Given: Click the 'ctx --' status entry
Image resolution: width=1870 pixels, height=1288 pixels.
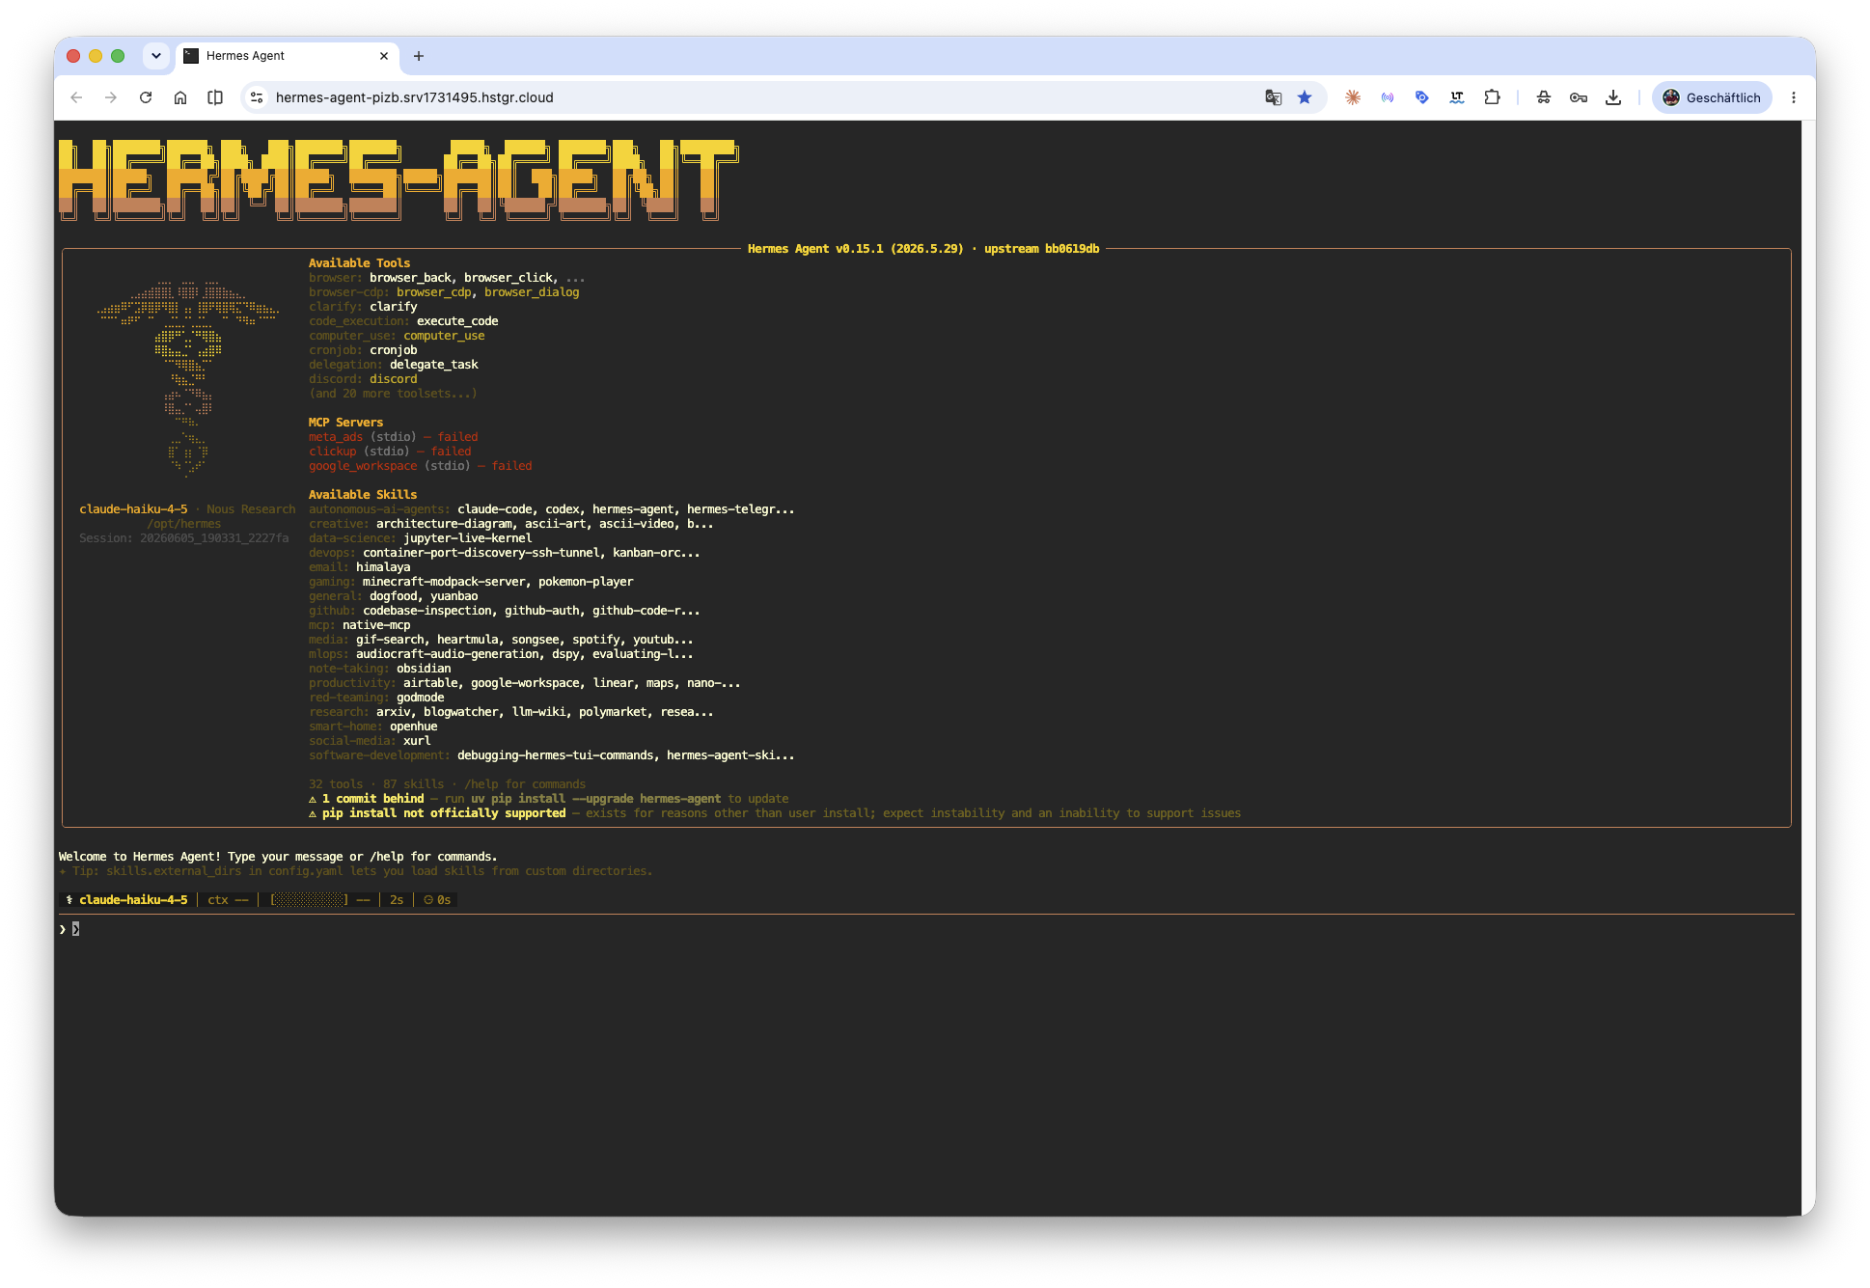Looking at the screenshot, I should tap(228, 900).
